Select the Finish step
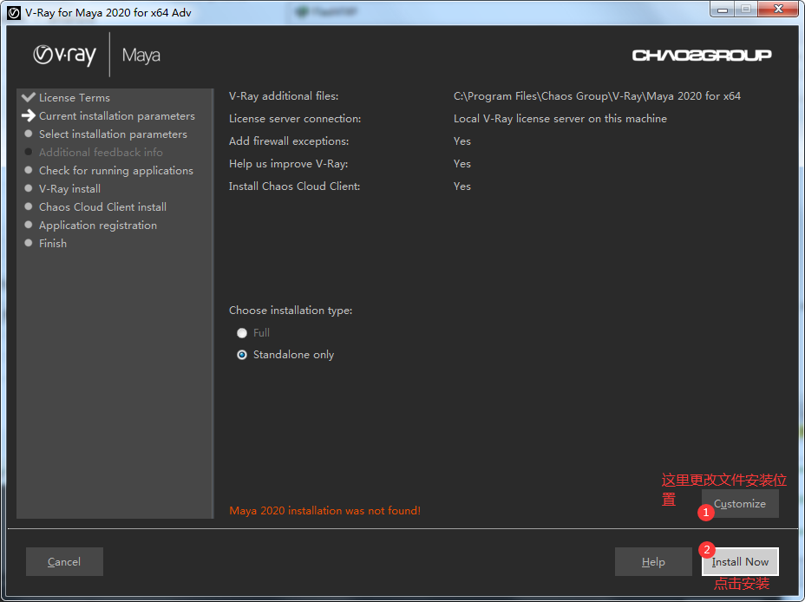This screenshot has height=602, width=805. click(x=53, y=243)
